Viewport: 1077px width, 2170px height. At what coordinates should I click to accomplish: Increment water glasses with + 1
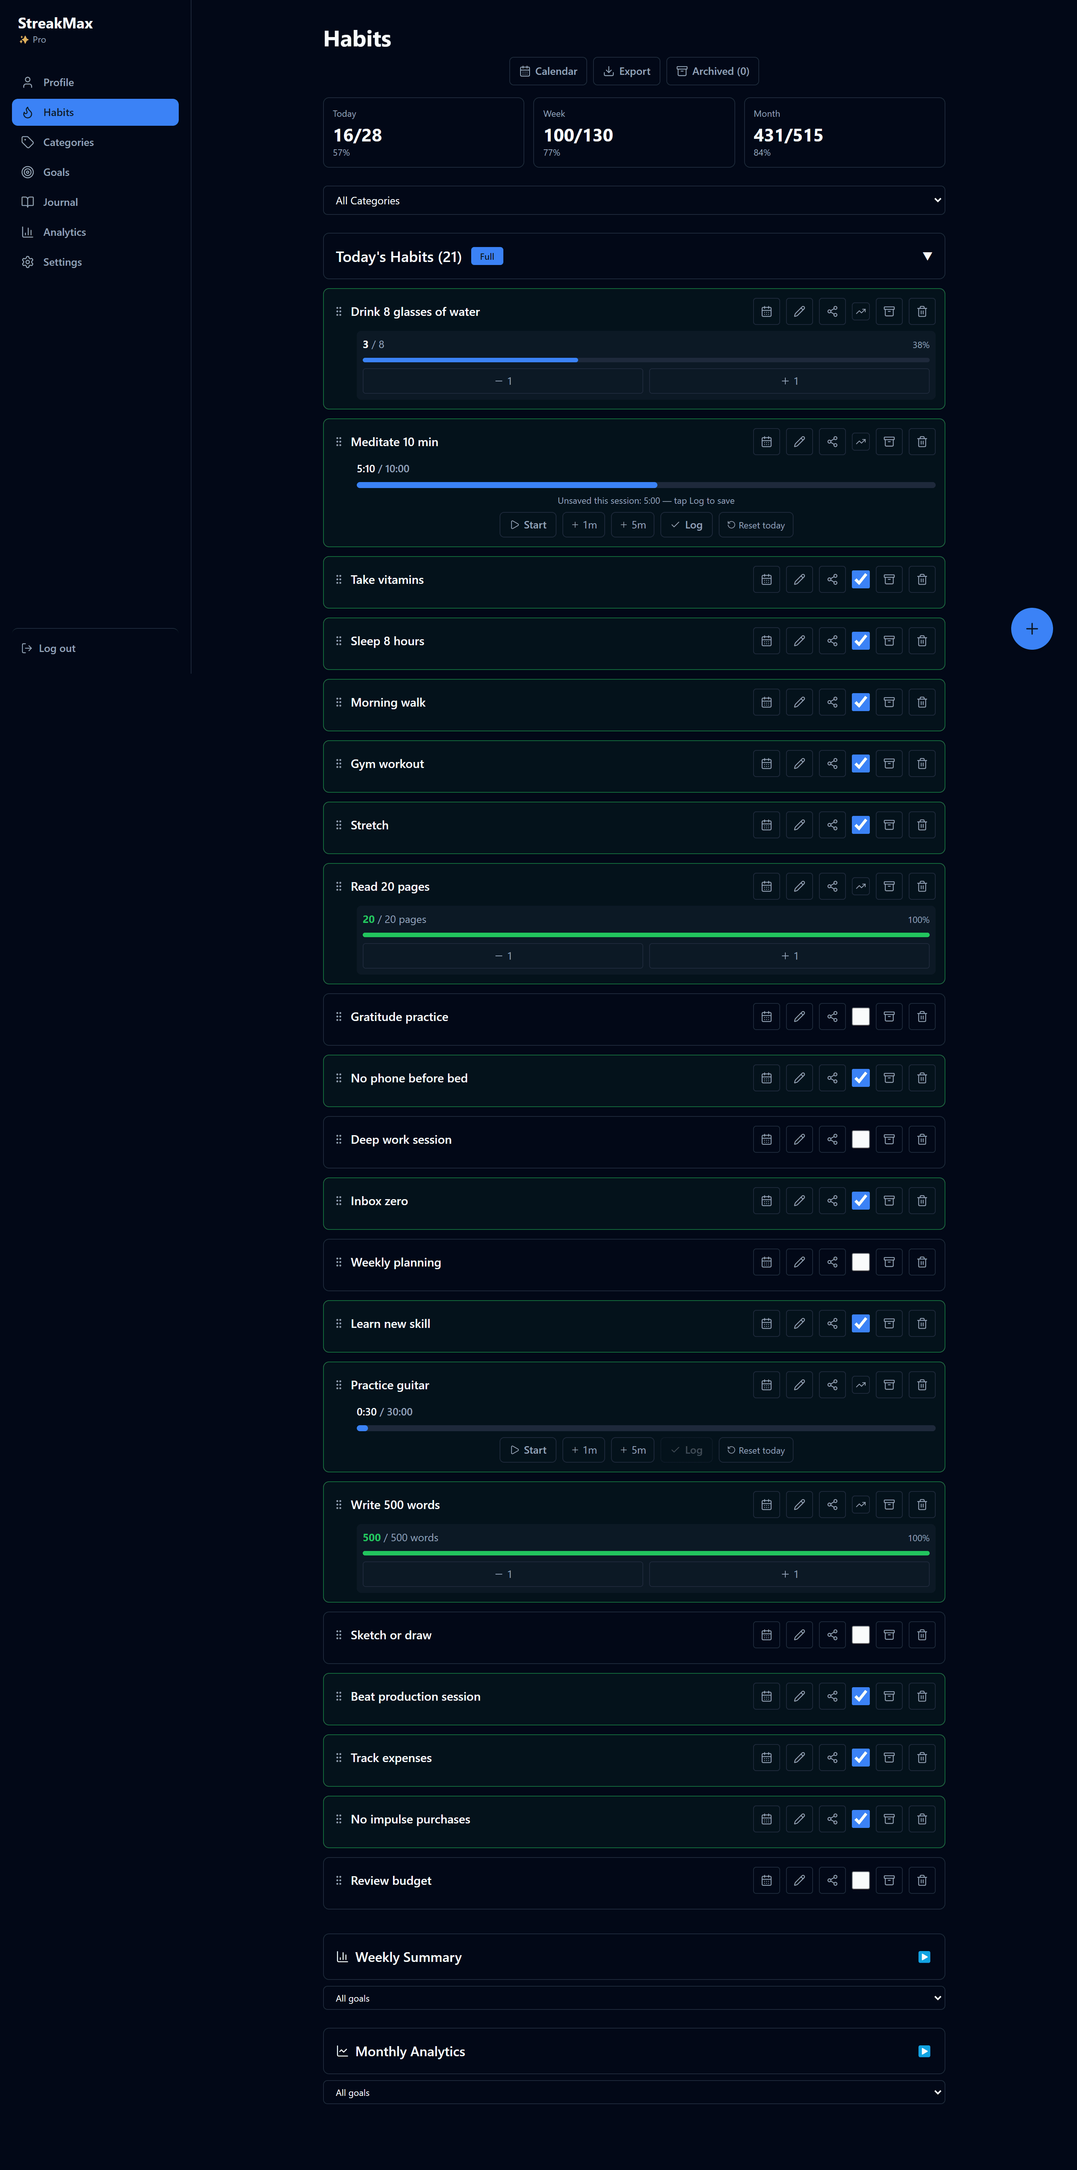click(789, 381)
